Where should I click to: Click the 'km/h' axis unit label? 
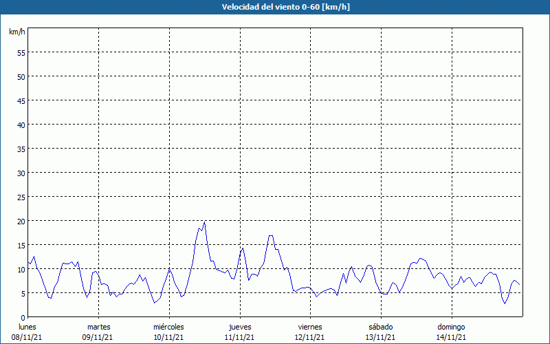[x=16, y=32]
